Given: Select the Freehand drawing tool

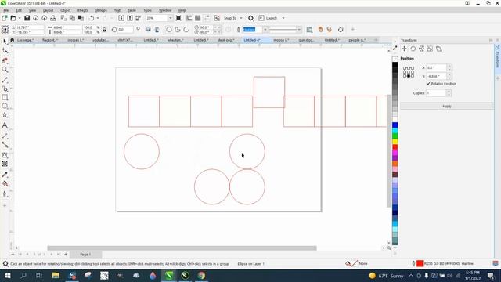Looking at the screenshot, I should tap(5, 80).
